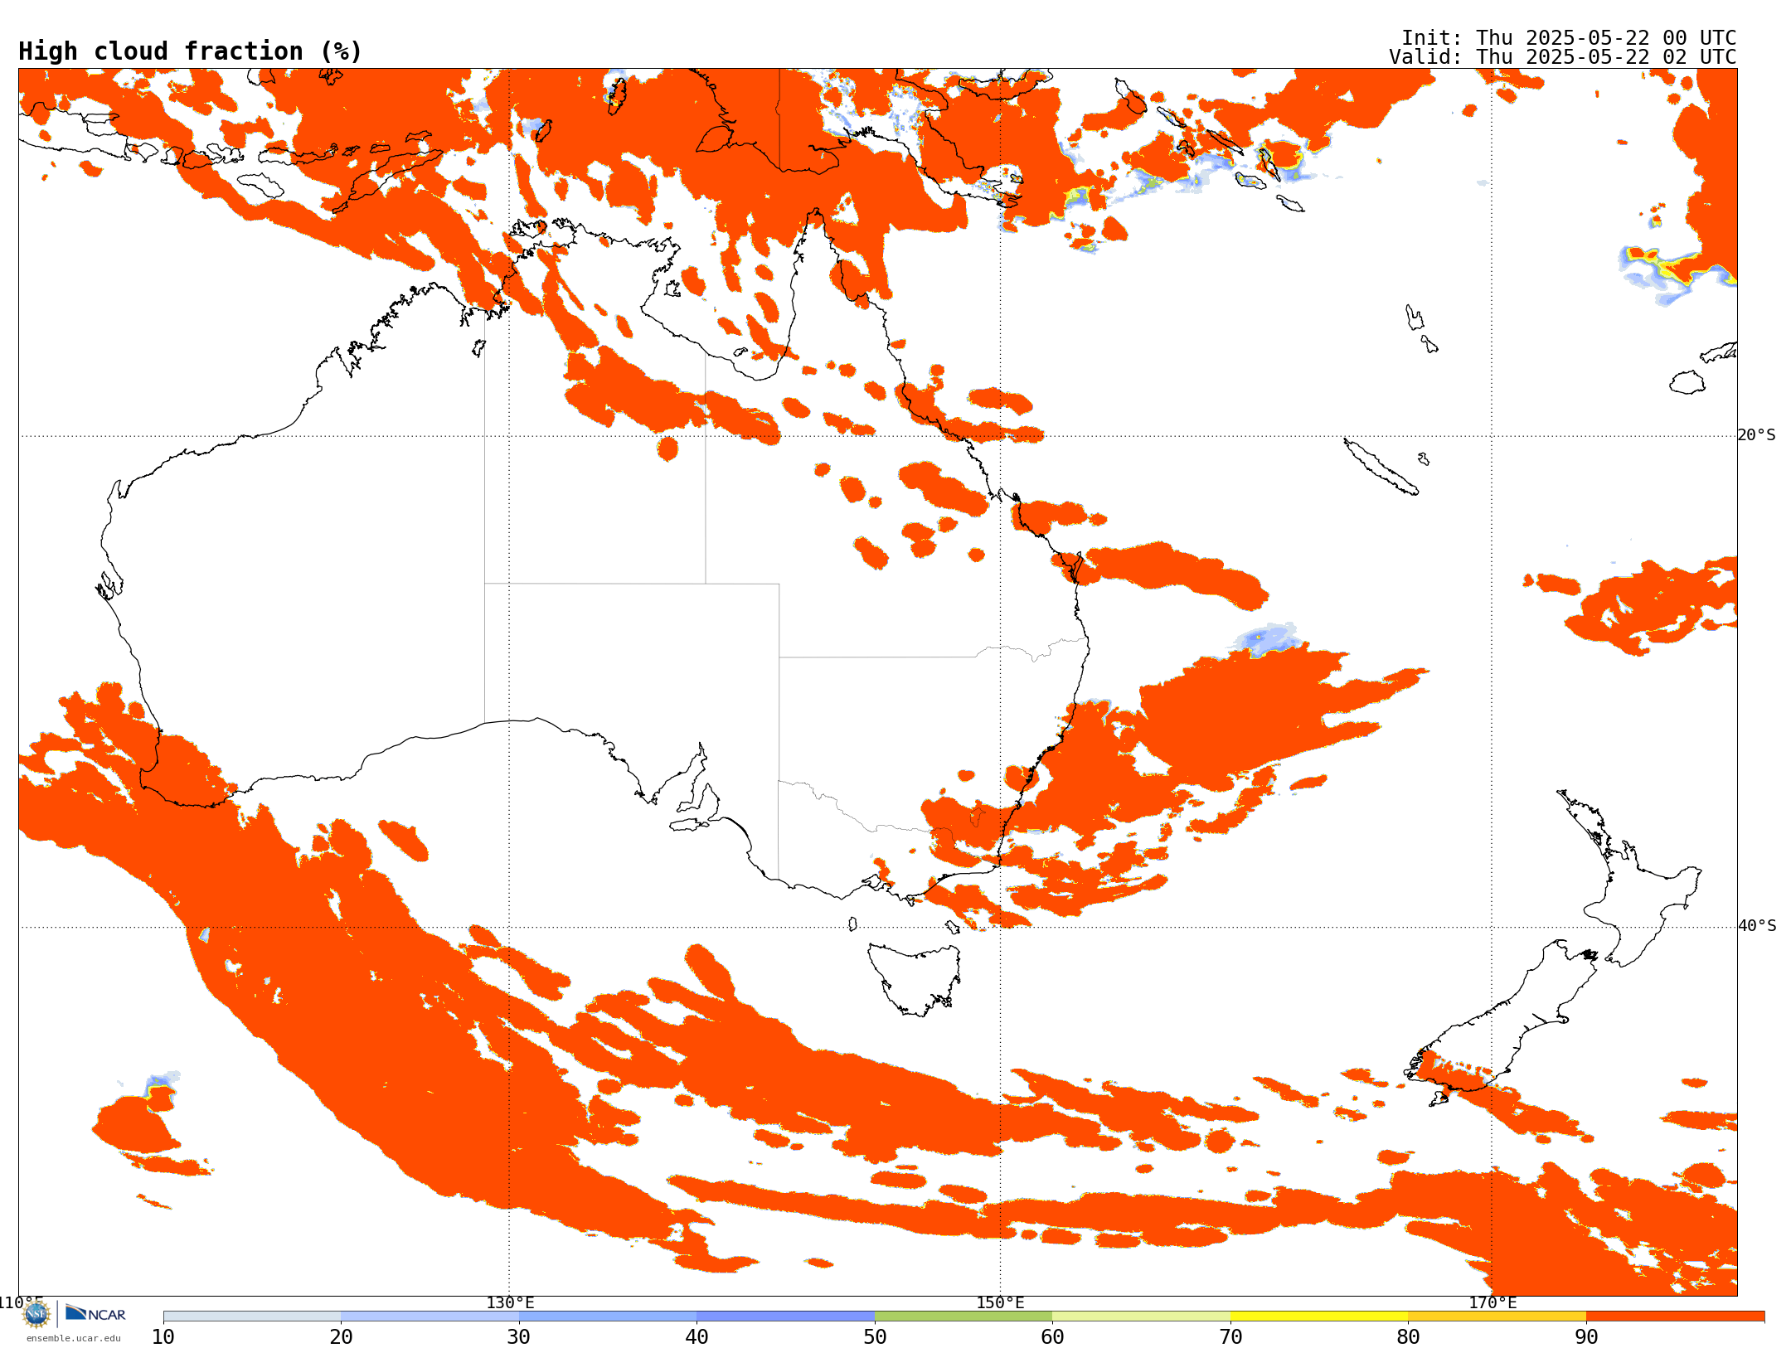Pick the blue 30–40 colorbar segment
Viewport: 1791px width, 1348px height.
pos(608,1316)
